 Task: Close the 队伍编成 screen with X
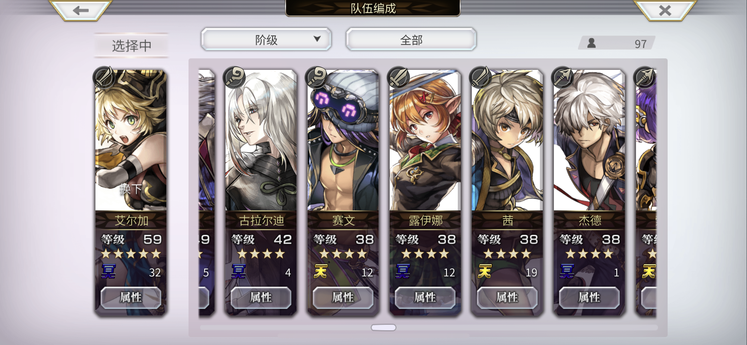665,11
